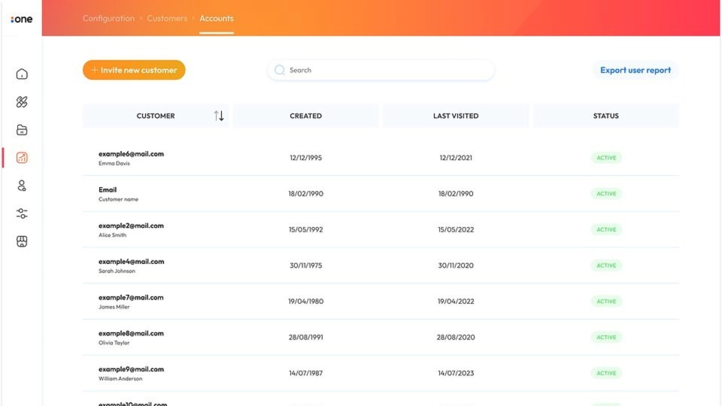Click Export user report link
The image size is (722, 406).
coord(635,70)
